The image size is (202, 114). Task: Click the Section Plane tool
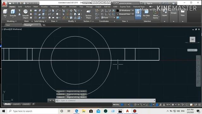[x=88, y=14]
